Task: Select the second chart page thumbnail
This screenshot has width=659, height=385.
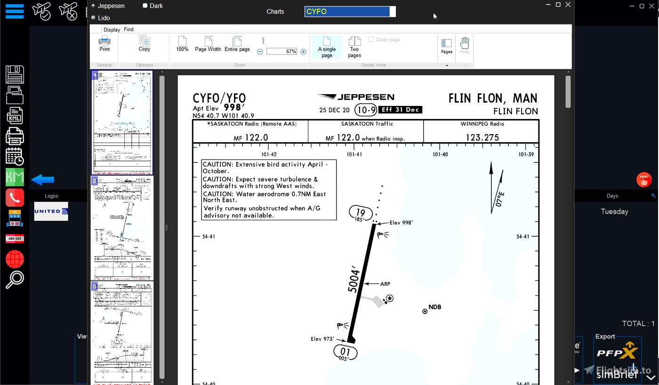Action: pyautogui.click(x=122, y=229)
